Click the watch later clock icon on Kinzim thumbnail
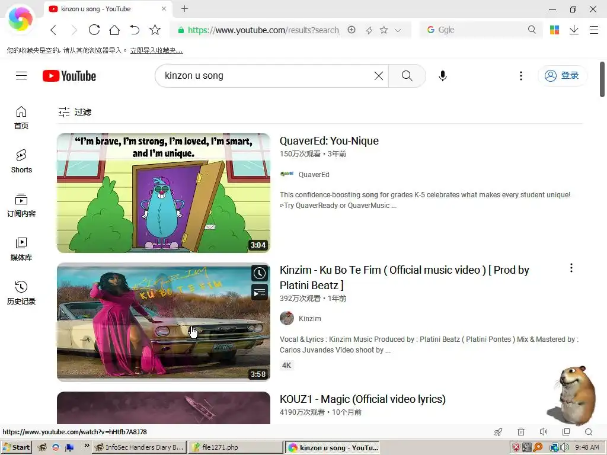Image resolution: width=607 pixels, height=455 pixels. point(260,273)
